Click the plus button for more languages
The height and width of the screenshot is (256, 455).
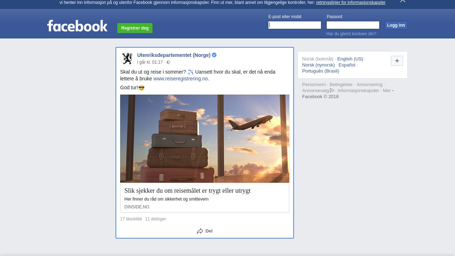pos(397,61)
